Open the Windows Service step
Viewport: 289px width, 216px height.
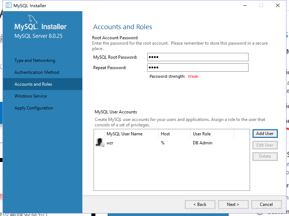pos(31,96)
